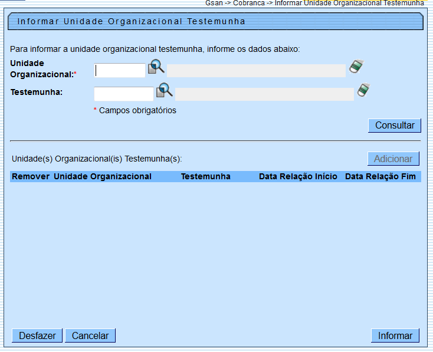Clear Unidade Organizacional with the eraser icon
Screen dimensions: 433x352
355,67
